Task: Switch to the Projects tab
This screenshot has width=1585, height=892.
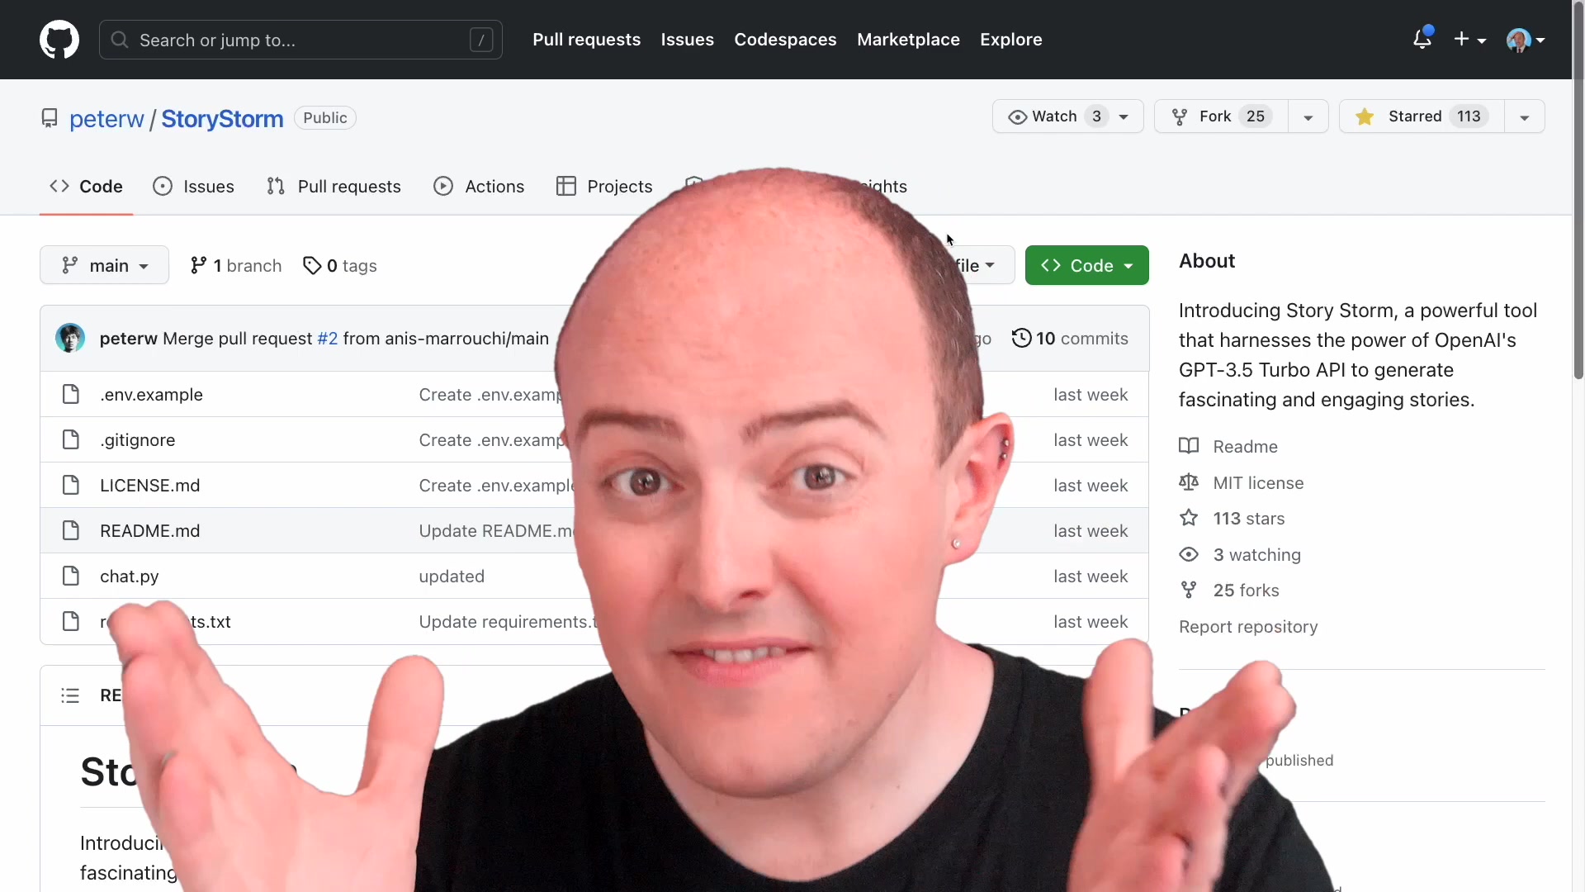Action: [604, 187]
